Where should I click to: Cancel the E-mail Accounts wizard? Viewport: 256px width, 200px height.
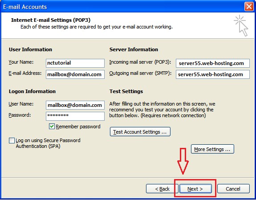[x=233, y=189]
